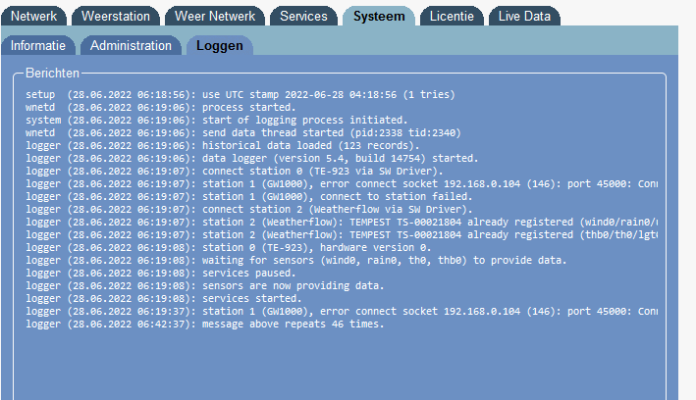Screen dimensions: 696x400
Task: Open the Netwerk tab
Action: coord(33,16)
